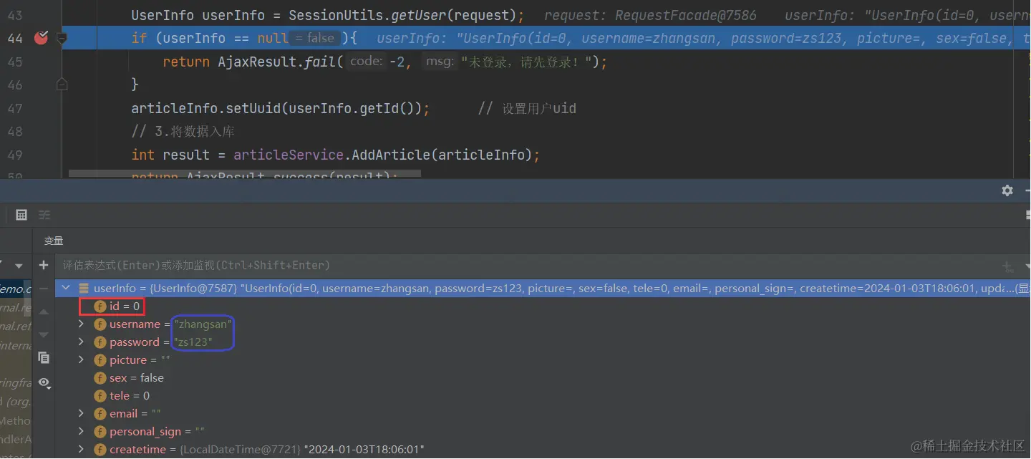Click the trace stream chain icon
This screenshot has width=1031, height=459.
point(44,215)
